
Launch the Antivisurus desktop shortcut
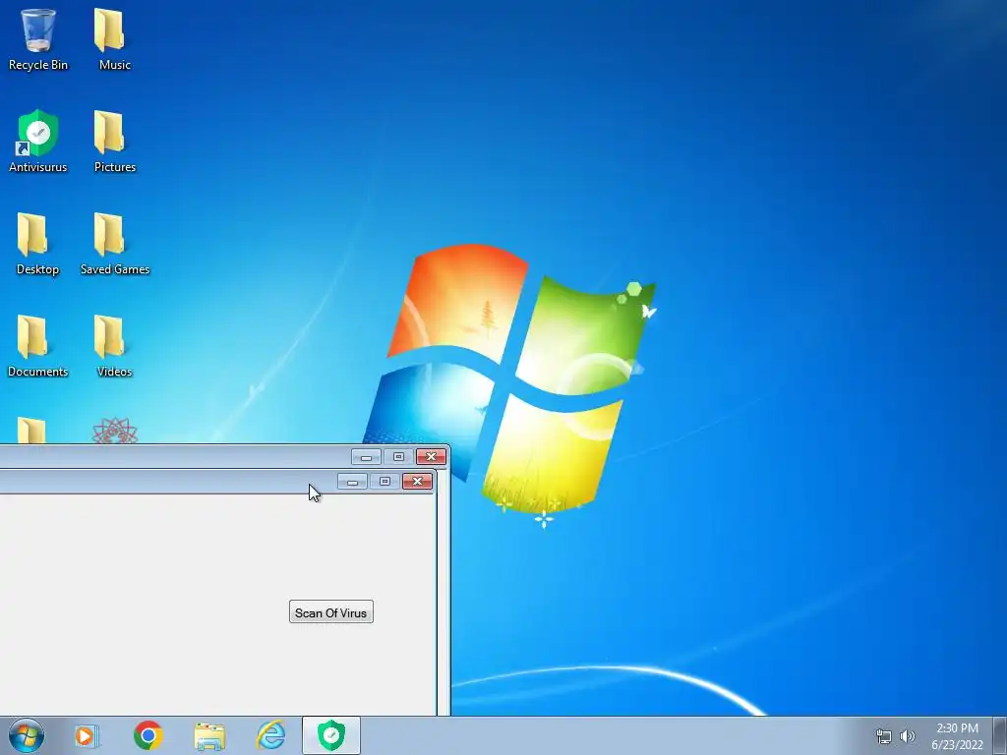click(x=38, y=142)
